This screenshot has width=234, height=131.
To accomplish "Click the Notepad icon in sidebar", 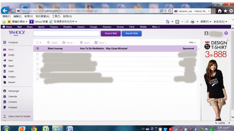I will coord(5,107).
